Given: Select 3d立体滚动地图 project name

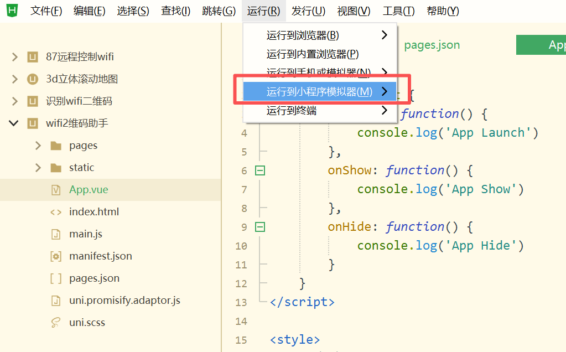Looking at the screenshot, I should click(82, 79).
